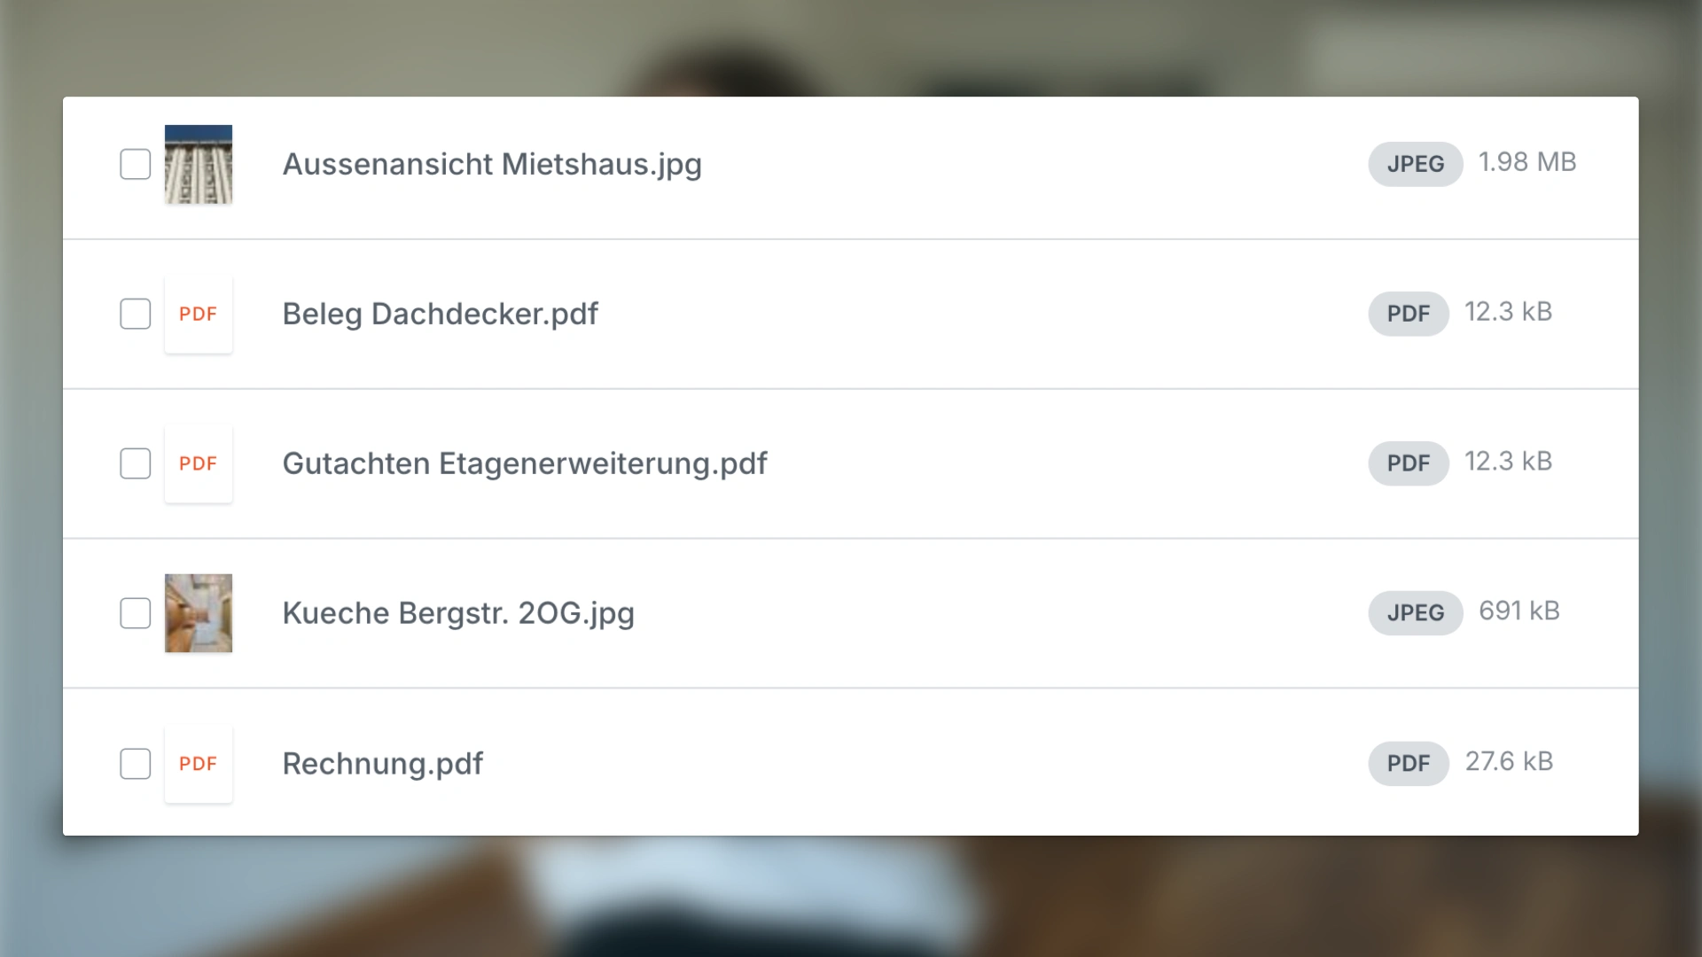Click the PDF badge on Beleg Dachdecker row

[1409, 314]
